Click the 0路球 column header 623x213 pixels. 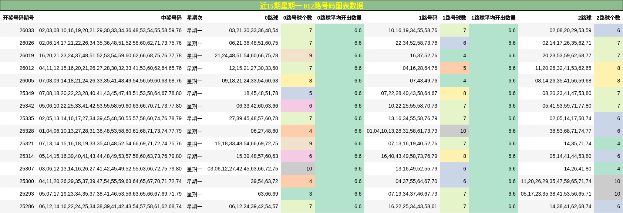coord(272,18)
